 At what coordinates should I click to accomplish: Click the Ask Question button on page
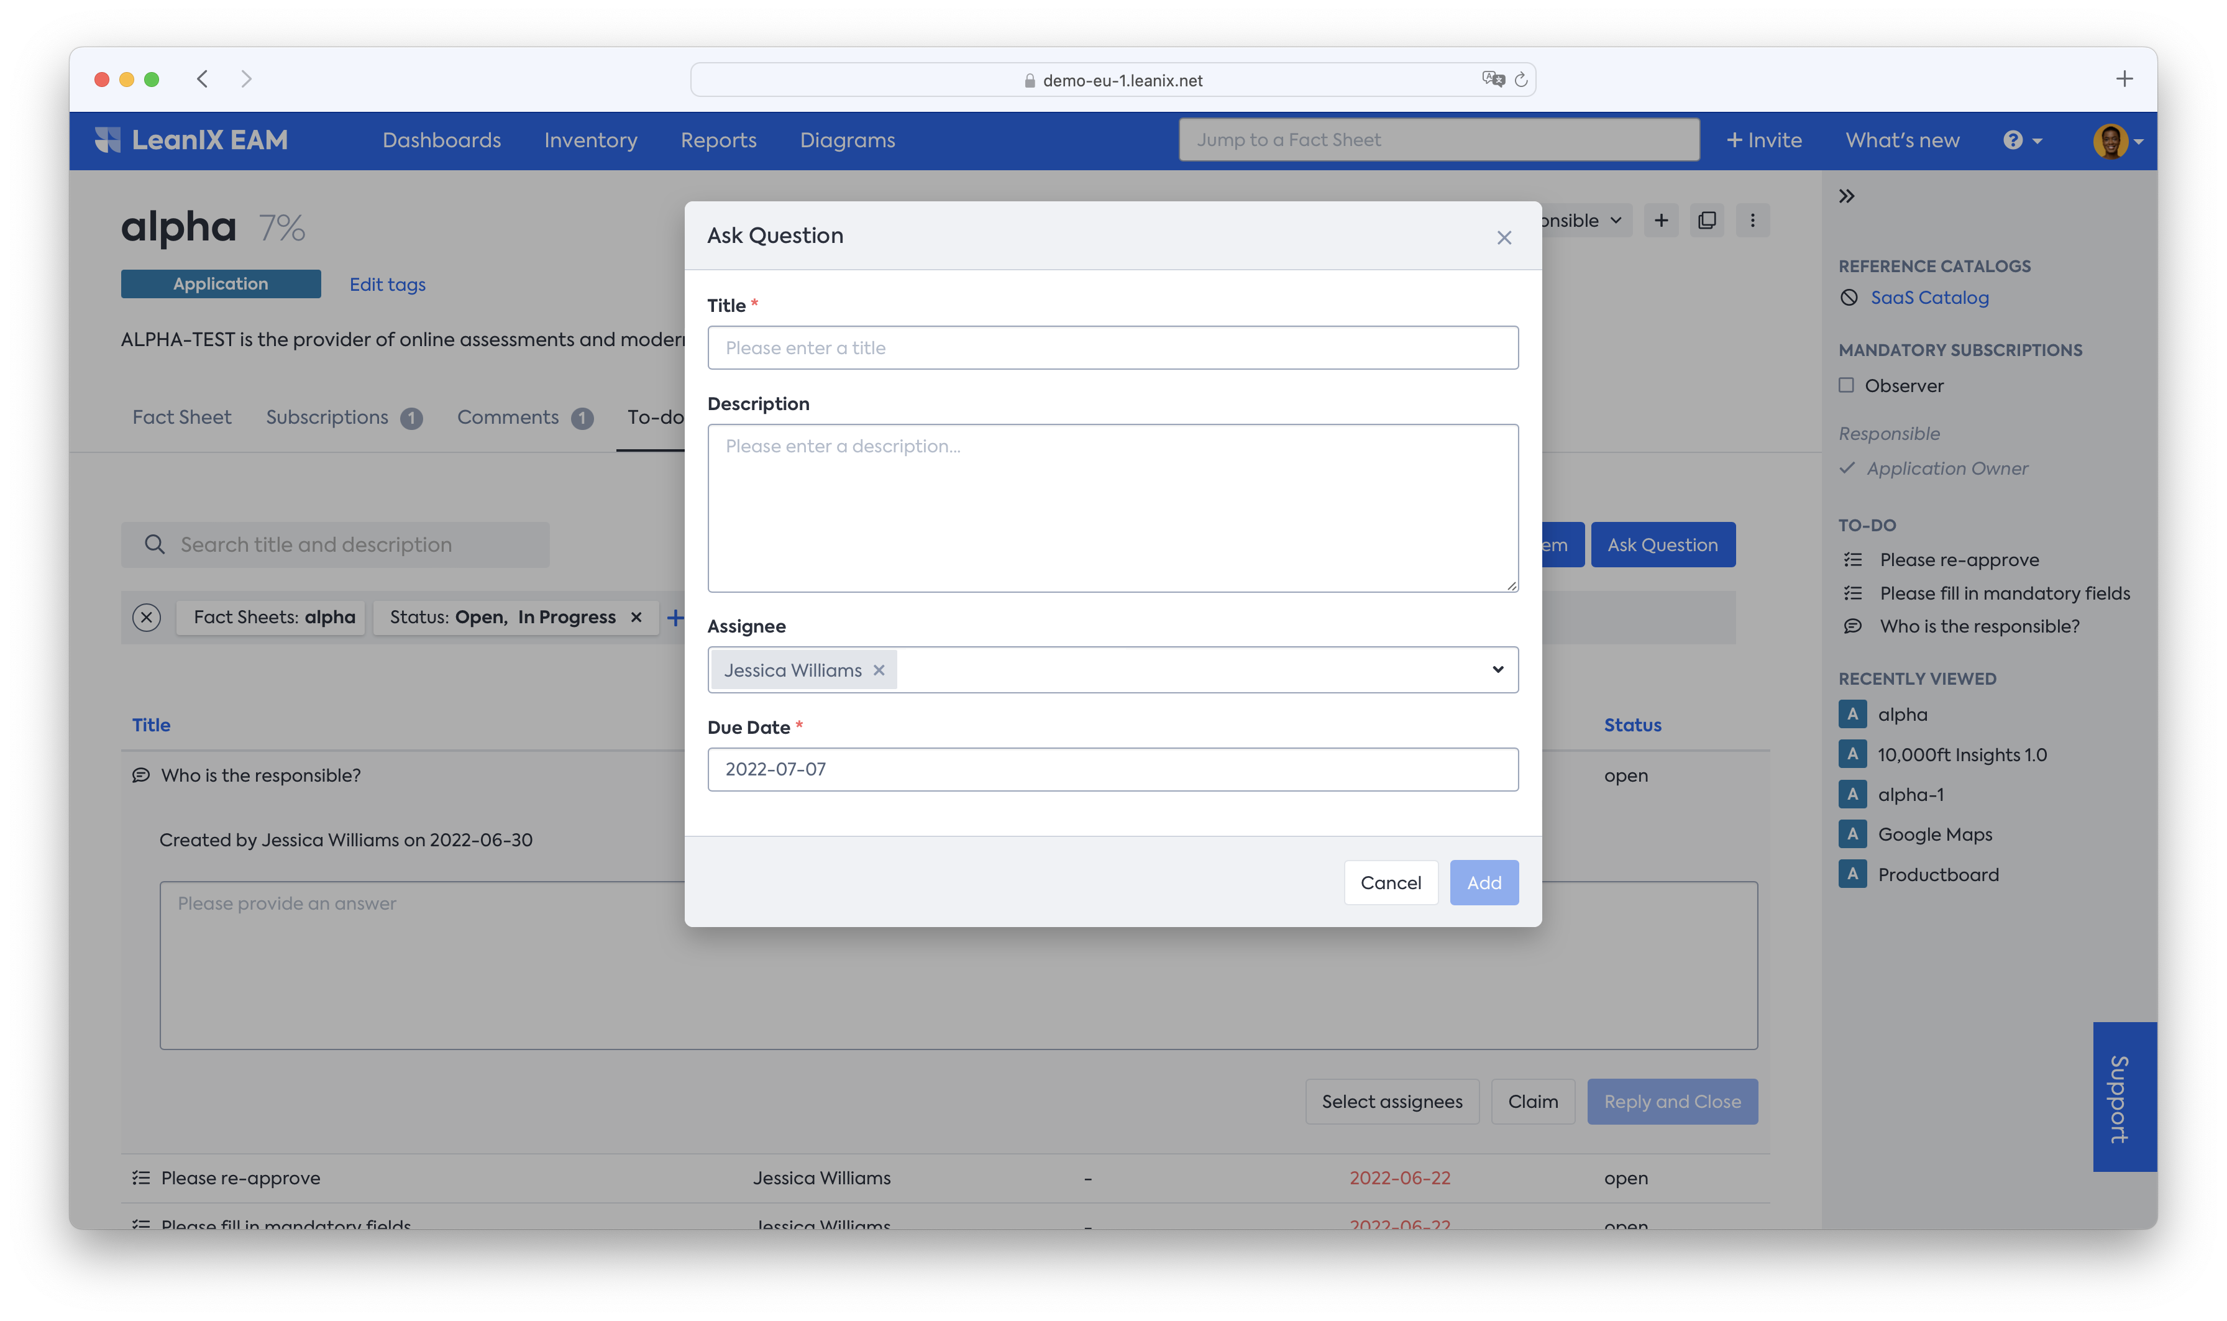click(x=1663, y=545)
